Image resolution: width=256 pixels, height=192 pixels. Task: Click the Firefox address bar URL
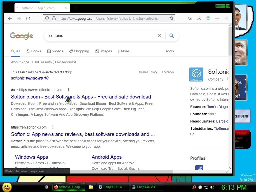(x=108, y=18)
